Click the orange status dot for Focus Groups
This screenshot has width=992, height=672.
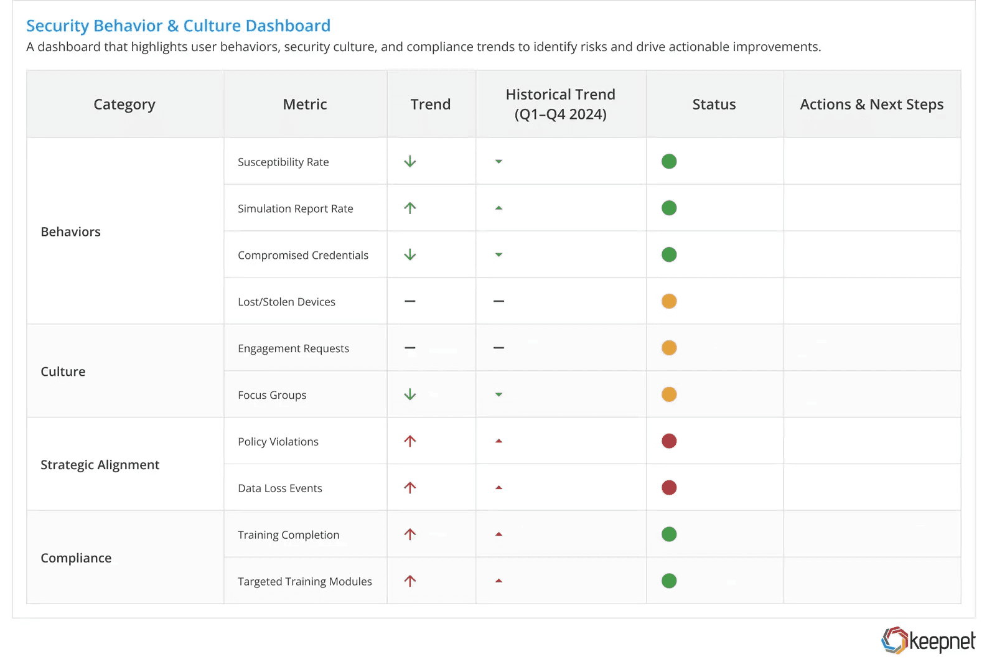click(x=669, y=394)
